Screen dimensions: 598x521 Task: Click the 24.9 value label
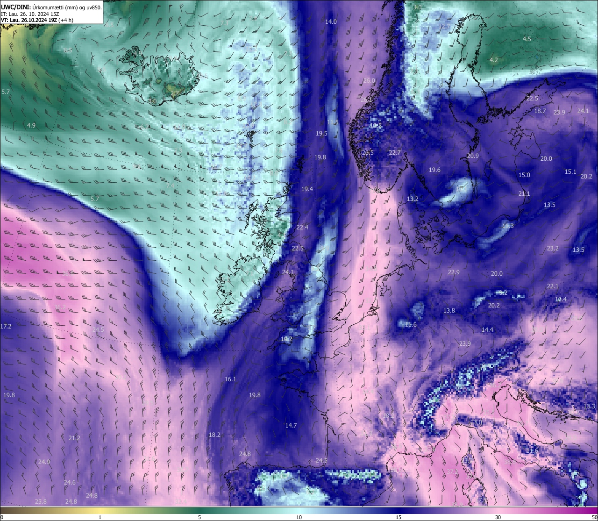pyautogui.click(x=44, y=462)
